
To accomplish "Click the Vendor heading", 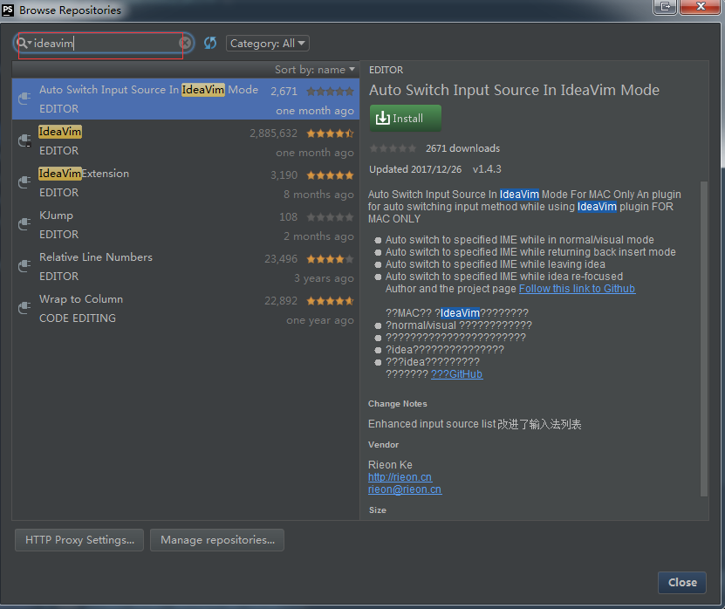I will (383, 444).
